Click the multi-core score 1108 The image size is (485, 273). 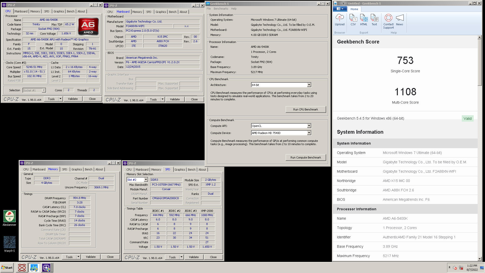pyautogui.click(x=405, y=92)
